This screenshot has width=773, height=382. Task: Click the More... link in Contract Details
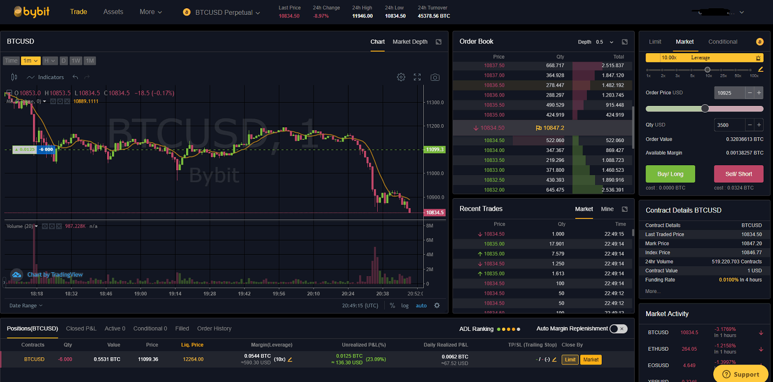coord(653,291)
